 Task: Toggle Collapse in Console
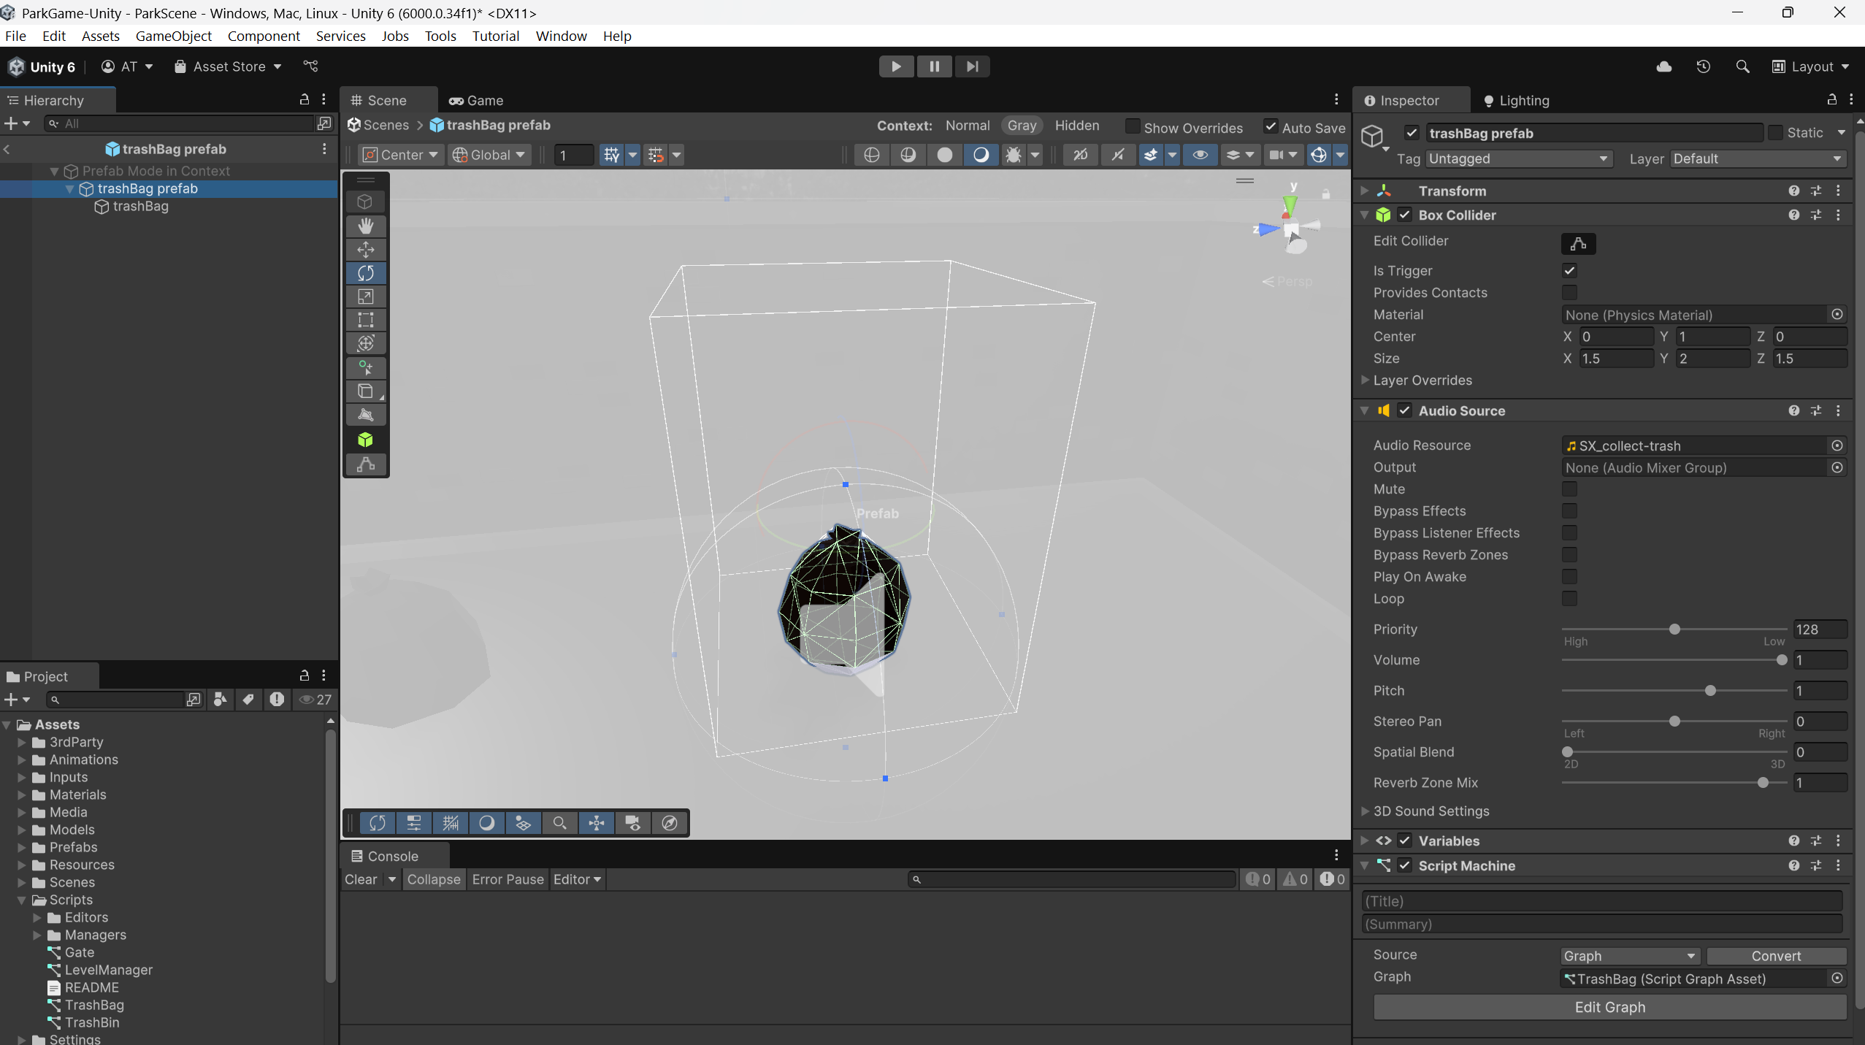click(434, 879)
